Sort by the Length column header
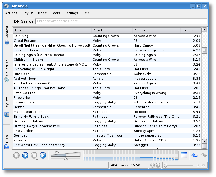Screen dimensions: 216x177 191,30
